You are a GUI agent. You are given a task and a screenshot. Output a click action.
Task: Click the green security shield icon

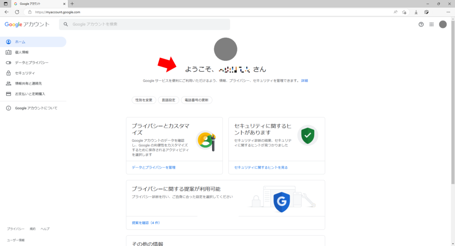coord(307,135)
